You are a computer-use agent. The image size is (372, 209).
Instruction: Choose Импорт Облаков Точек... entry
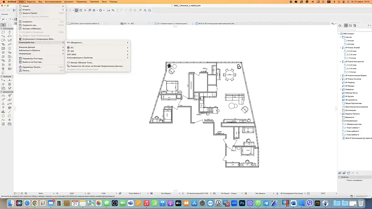pyautogui.click(x=97, y=63)
